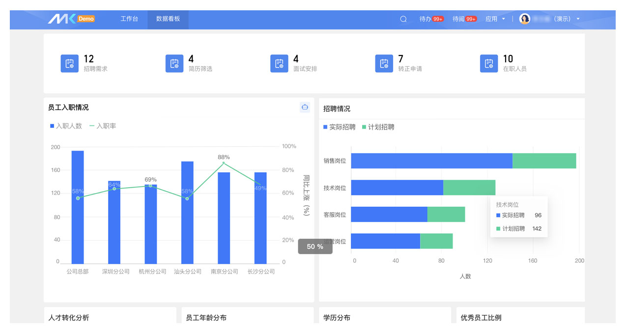This screenshot has height=332, width=626.
Task: Toggle the 入职率 legend line series
Action: click(103, 126)
